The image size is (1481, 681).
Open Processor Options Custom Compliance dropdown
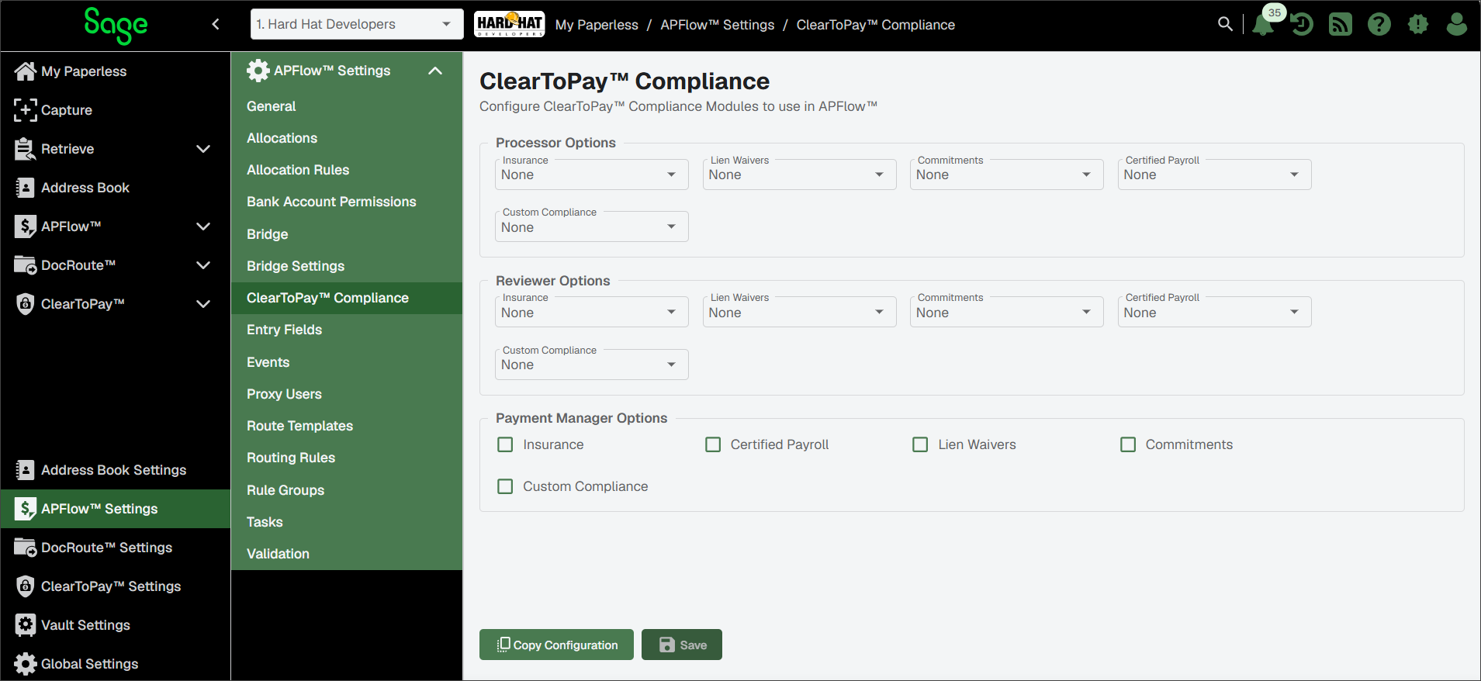(592, 226)
